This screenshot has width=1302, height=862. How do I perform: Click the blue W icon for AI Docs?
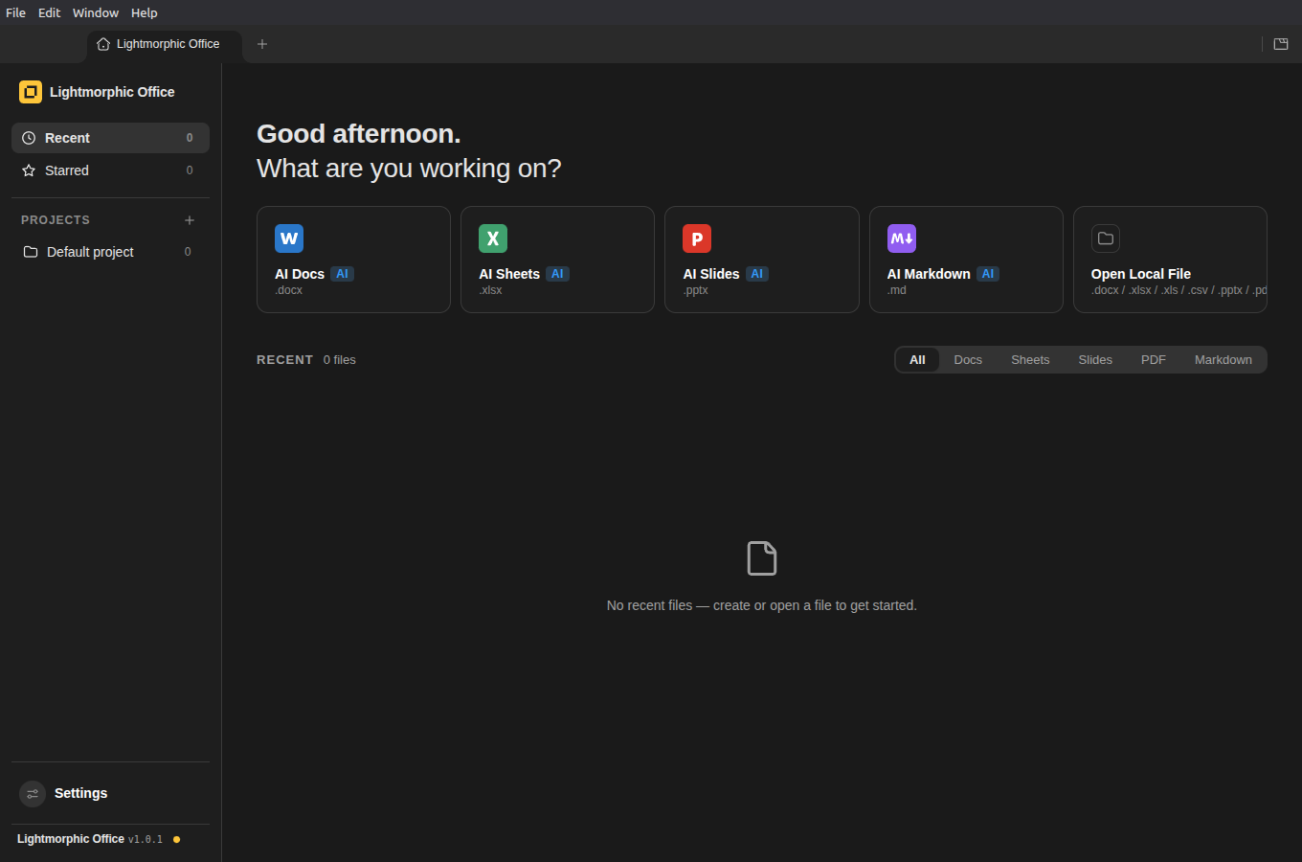pyautogui.click(x=289, y=238)
